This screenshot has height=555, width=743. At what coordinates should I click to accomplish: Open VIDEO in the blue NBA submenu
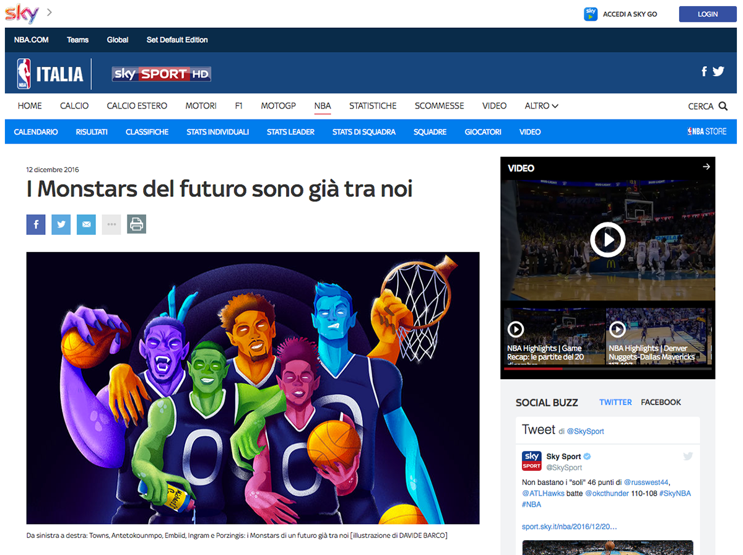530,132
